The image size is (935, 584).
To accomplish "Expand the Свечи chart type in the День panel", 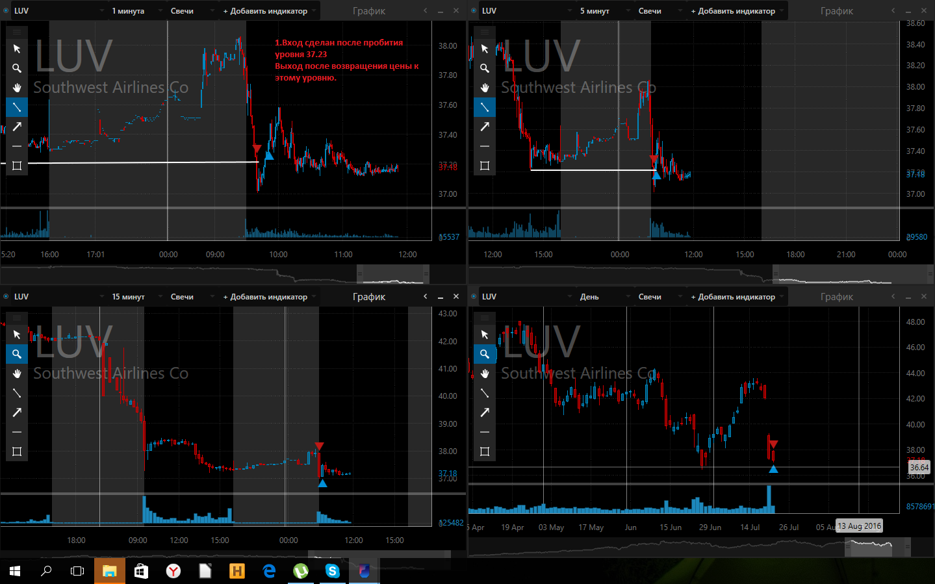I will (660, 297).
